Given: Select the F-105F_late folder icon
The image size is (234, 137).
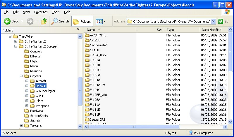Looking at the screenshot, I should (x=87, y=95).
